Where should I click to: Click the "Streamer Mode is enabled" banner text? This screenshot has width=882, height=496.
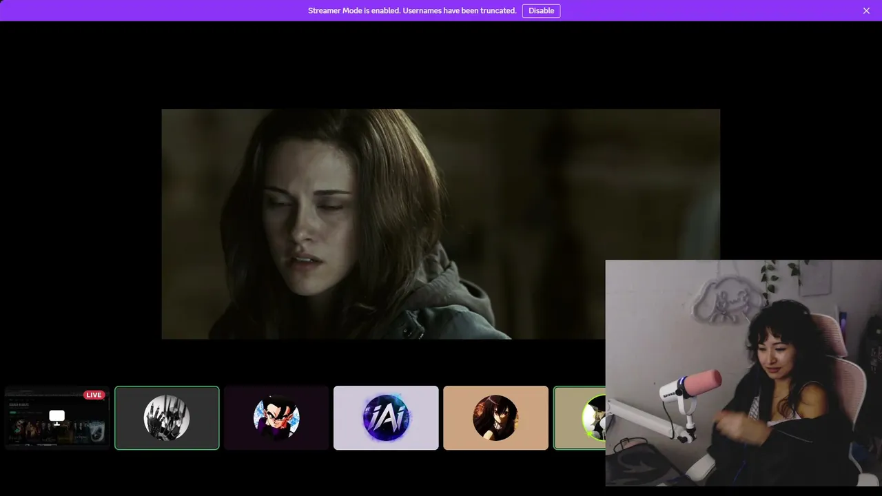coord(412,10)
